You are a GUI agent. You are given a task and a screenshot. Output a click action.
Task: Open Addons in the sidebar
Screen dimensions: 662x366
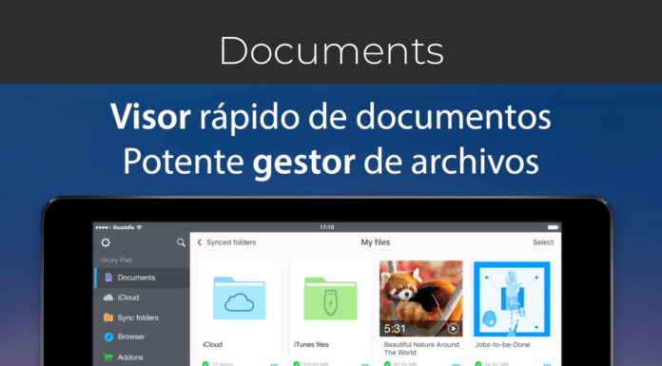pos(143,357)
